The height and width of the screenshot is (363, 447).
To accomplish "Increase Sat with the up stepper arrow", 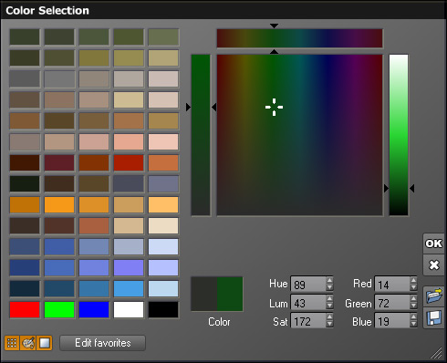I will coord(329,317).
